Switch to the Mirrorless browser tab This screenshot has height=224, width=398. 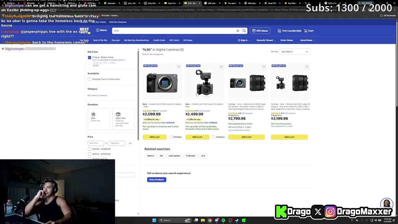(252, 3)
